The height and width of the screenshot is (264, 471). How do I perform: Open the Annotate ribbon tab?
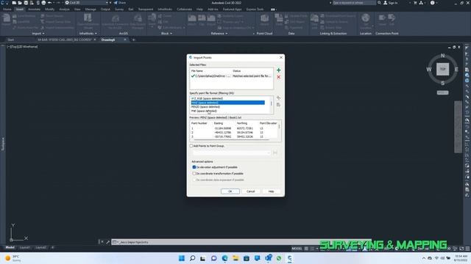click(34, 10)
